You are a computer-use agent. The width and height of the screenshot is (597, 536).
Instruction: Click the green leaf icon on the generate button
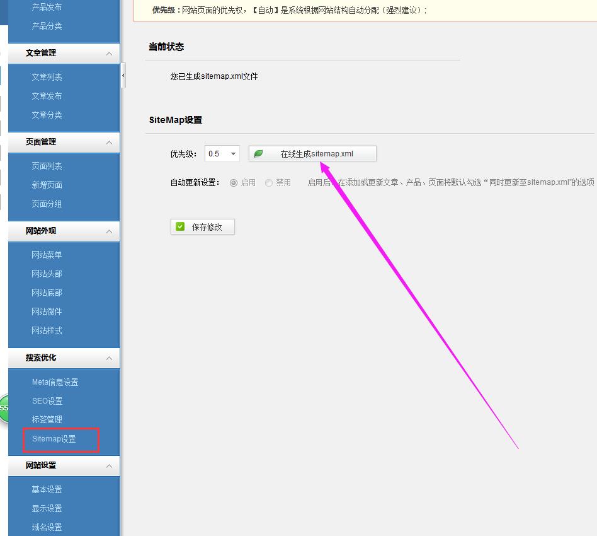coord(258,153)
